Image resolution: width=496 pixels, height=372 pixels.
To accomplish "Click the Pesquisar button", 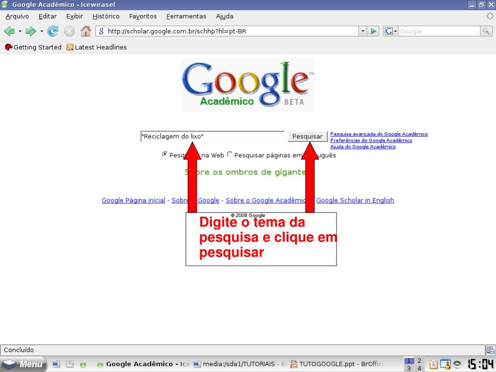I will point(307,136).
